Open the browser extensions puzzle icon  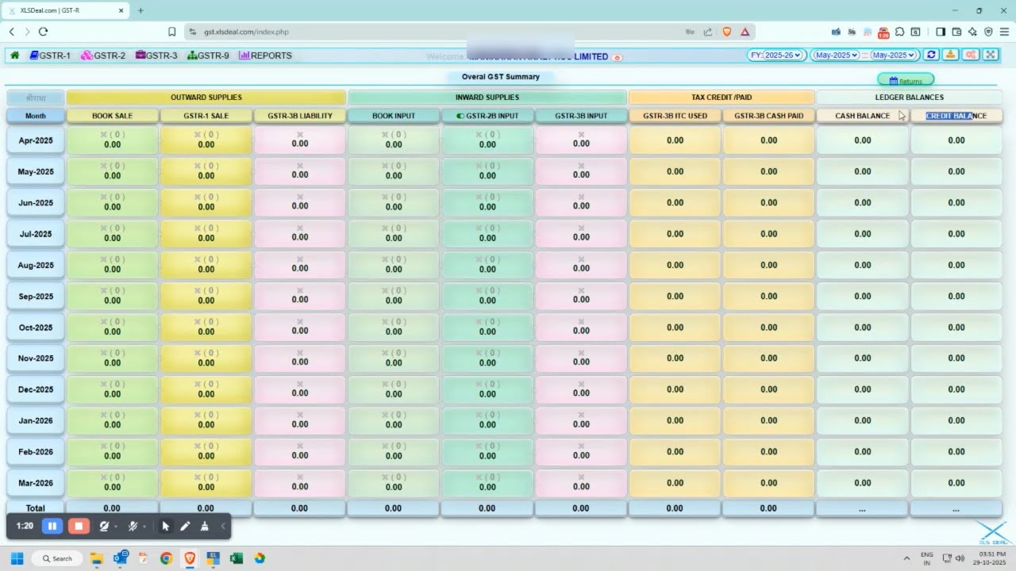[899, 32]
